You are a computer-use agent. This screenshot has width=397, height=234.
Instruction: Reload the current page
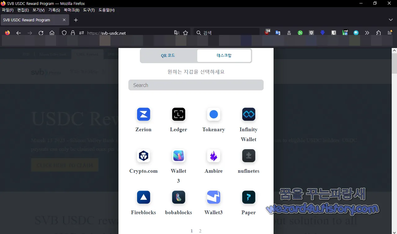[x=41, y=33]
